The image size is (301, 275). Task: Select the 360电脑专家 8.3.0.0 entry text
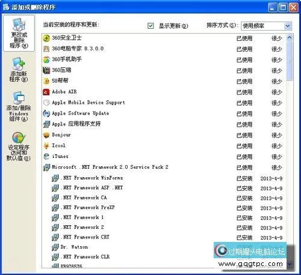coord(78,49)
